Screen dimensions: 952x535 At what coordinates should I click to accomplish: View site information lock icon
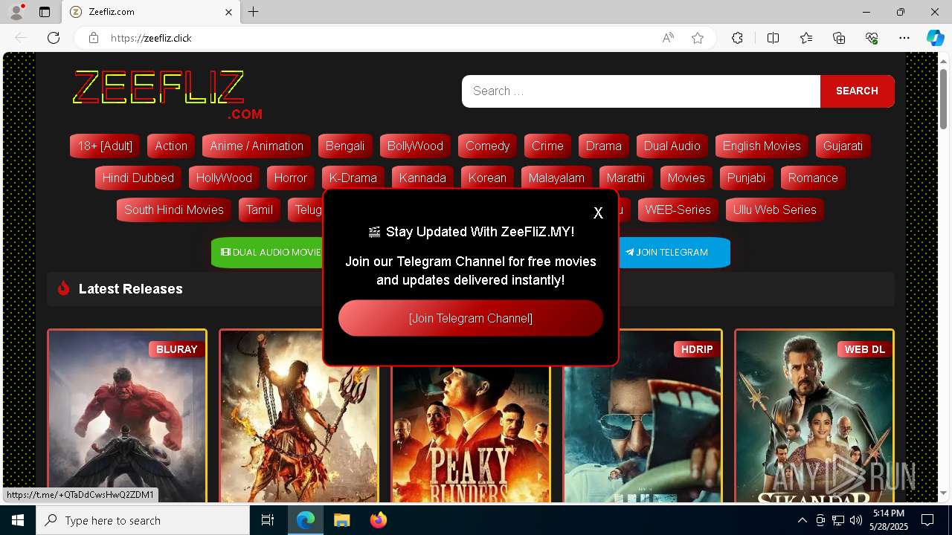(94, 38)
